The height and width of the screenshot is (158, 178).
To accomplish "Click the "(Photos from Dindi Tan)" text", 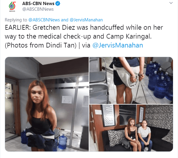I will tap(41, 45).
